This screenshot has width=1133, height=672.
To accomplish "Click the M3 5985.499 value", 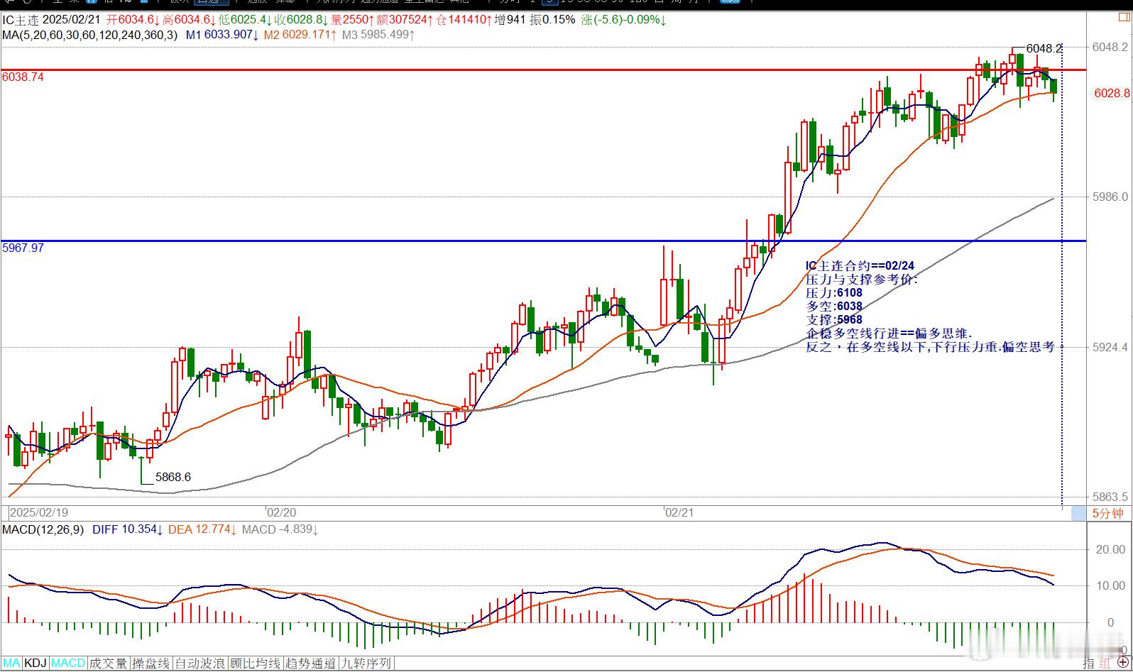I will tap(378, 34).
